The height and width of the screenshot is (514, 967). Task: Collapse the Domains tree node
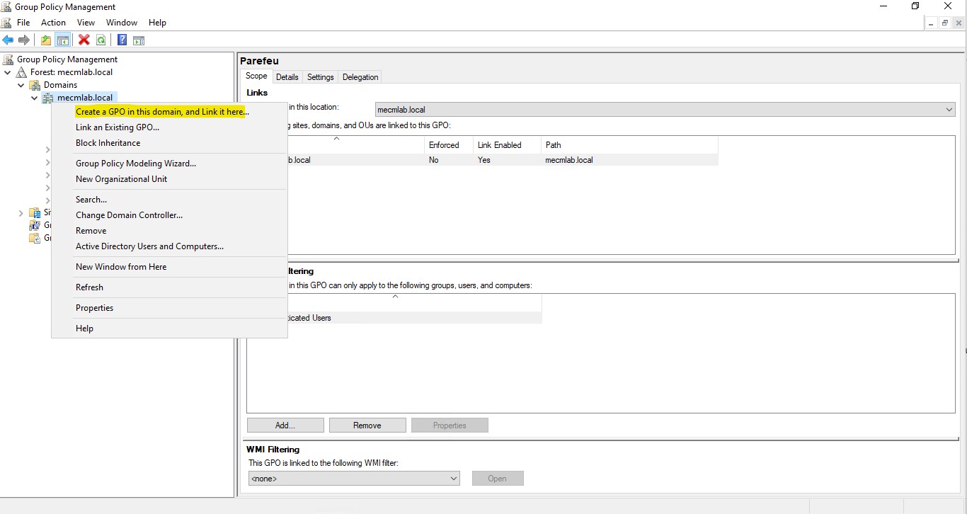21,84
